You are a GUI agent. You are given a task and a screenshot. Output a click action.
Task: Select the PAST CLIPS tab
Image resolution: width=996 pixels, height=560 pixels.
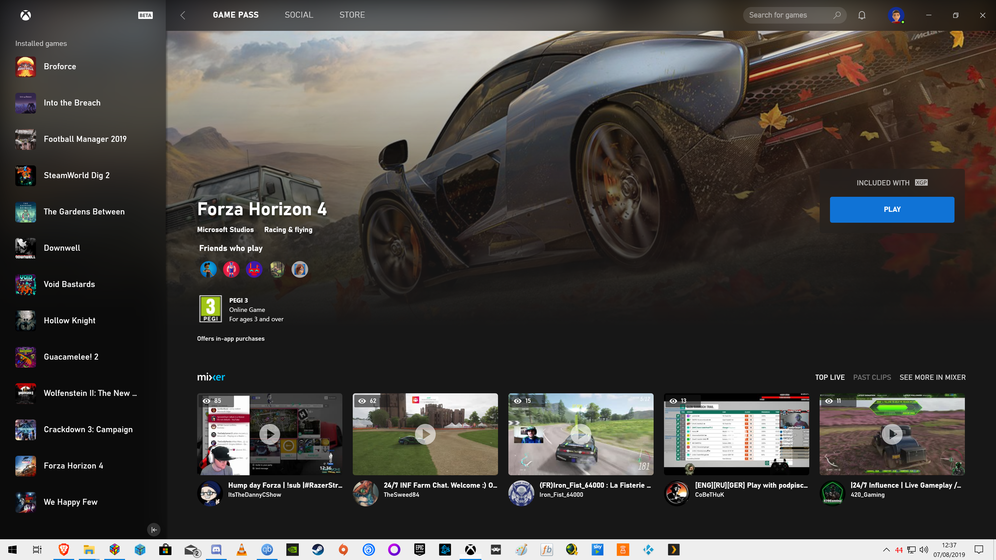(872, 377)
